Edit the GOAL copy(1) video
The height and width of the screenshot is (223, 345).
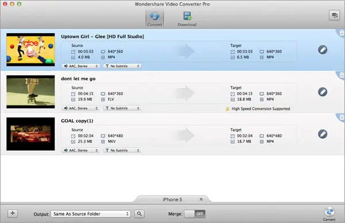tap(323, 134)
